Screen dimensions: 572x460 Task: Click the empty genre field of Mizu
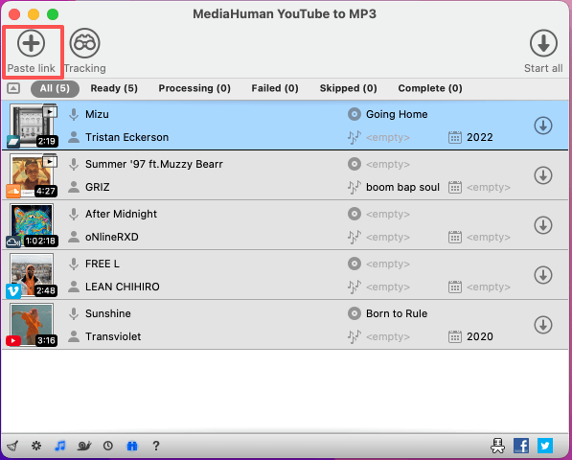point(388,138)
